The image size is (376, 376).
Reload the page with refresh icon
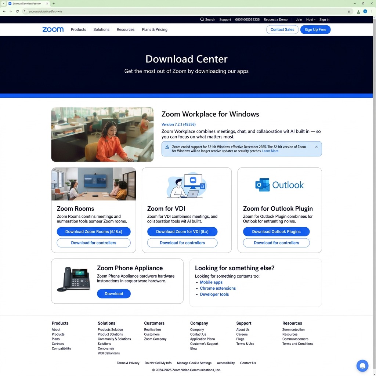pyautogui.click(x=17, y=11)
